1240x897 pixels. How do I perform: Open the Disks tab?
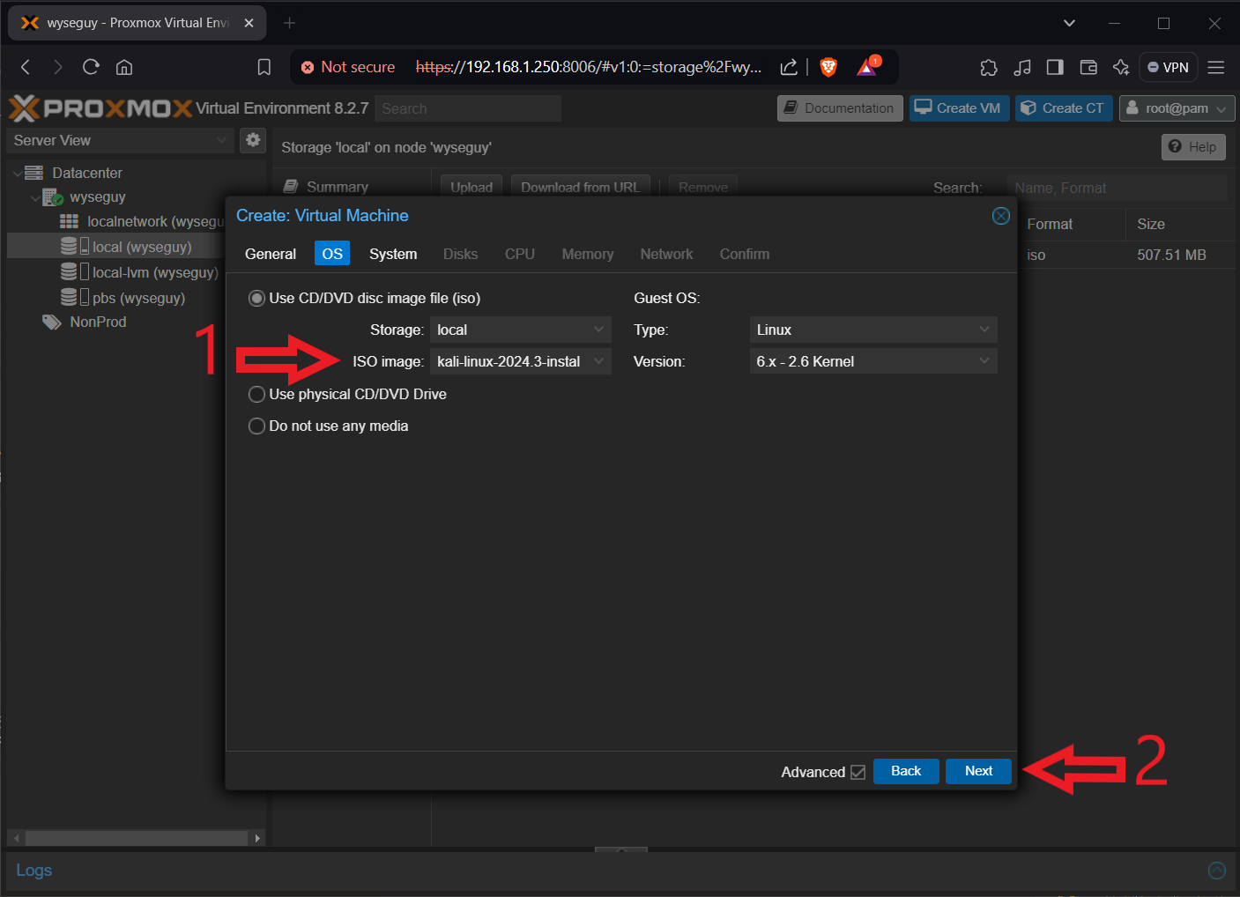pos(460,254)
